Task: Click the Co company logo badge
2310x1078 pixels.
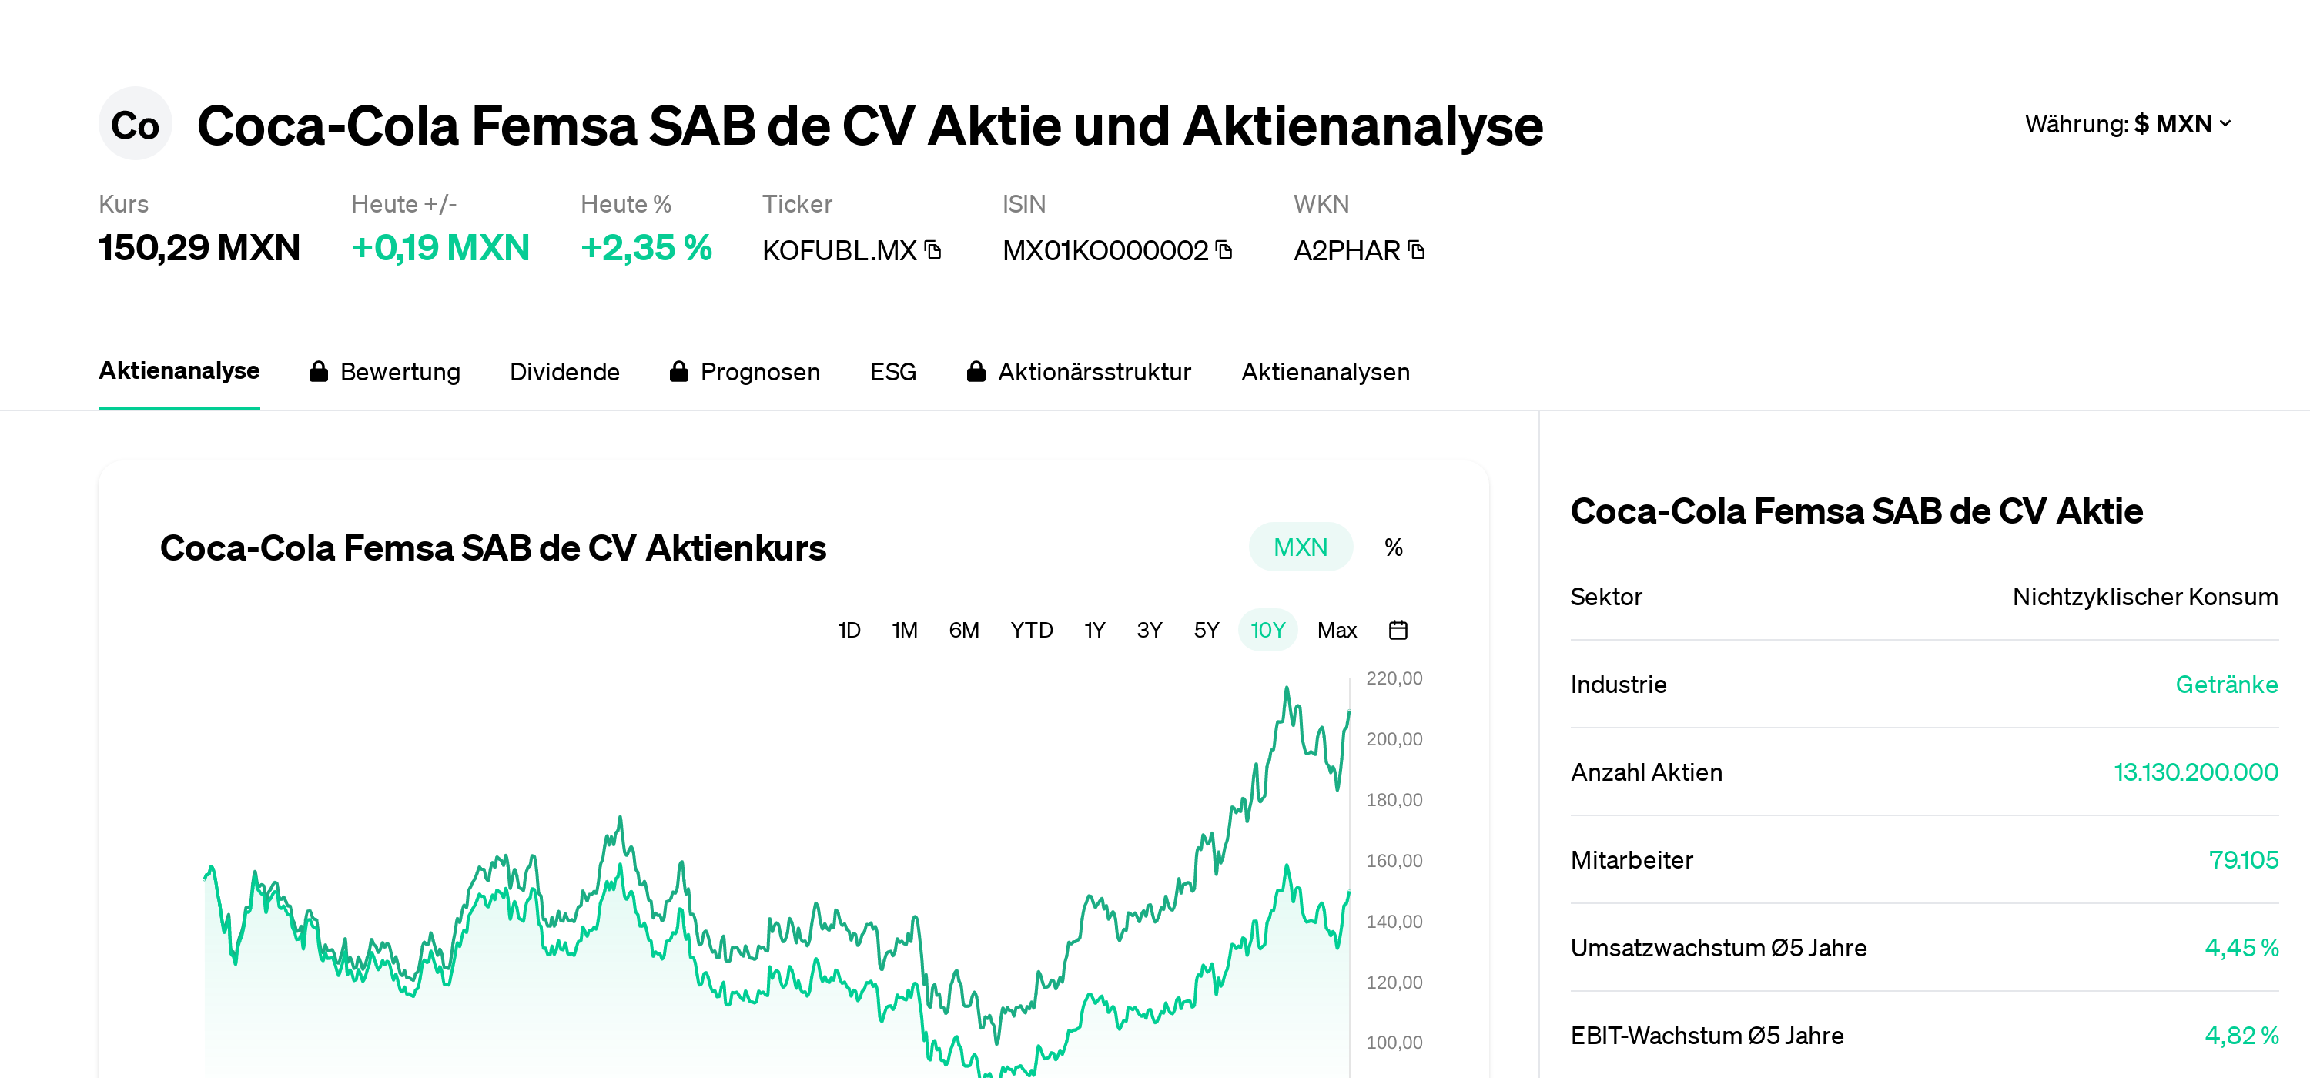Action: point(135,124)
